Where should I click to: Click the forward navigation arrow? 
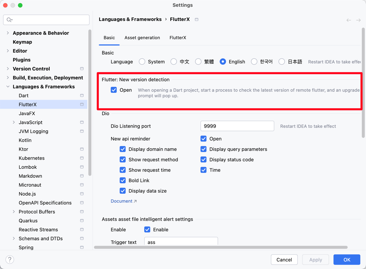(x=358, y=20)
